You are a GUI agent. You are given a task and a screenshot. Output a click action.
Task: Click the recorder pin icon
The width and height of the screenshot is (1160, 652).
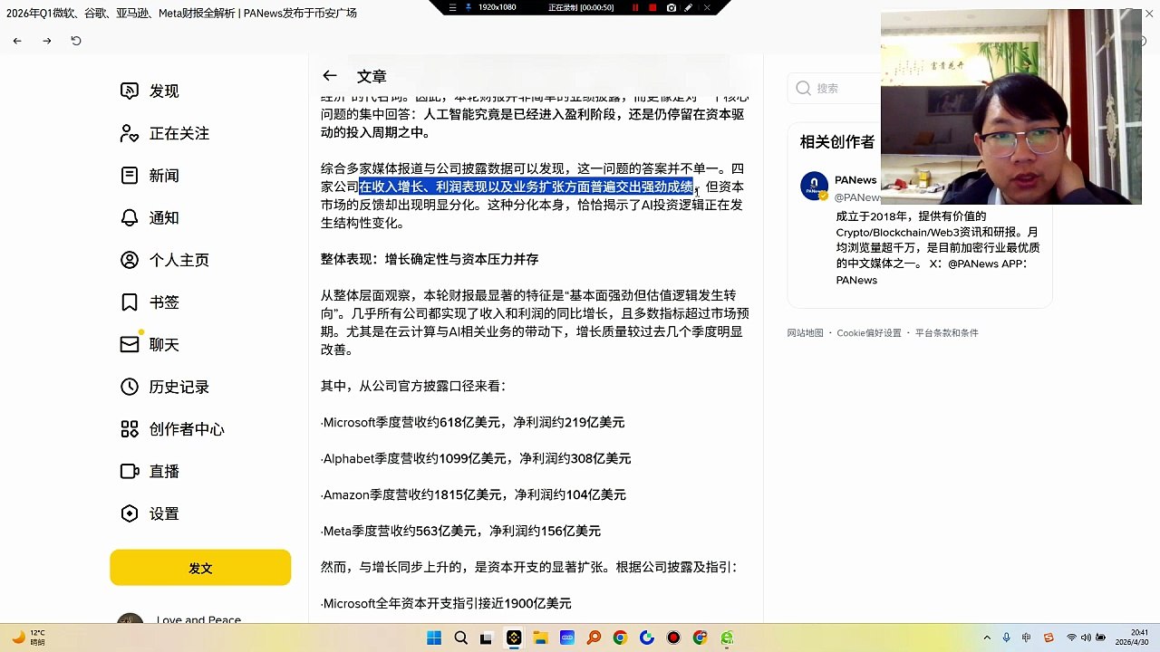pyautogui.click(x=469, y=7)
